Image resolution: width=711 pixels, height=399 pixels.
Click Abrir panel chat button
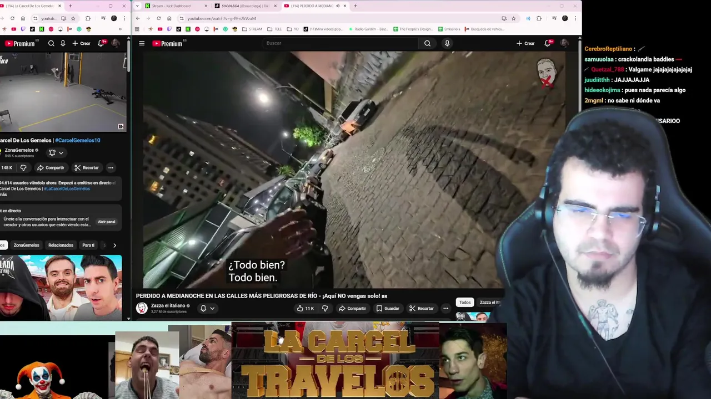[x=106, y=222]
